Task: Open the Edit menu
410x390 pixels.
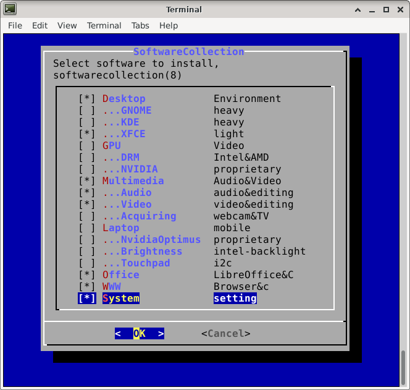Action: coord(40,25)
